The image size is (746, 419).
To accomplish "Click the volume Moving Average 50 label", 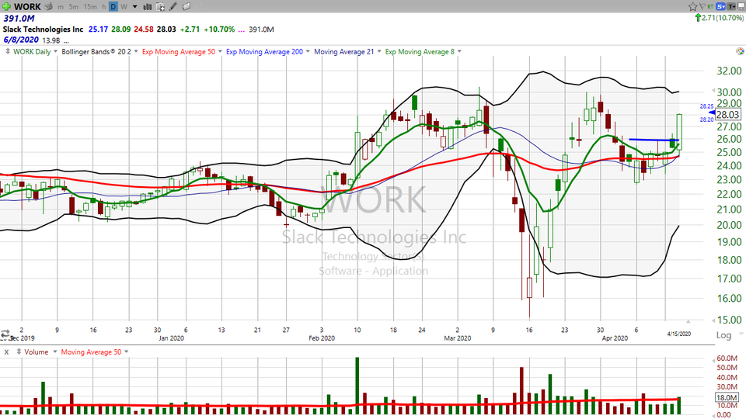I will [92, 352].
